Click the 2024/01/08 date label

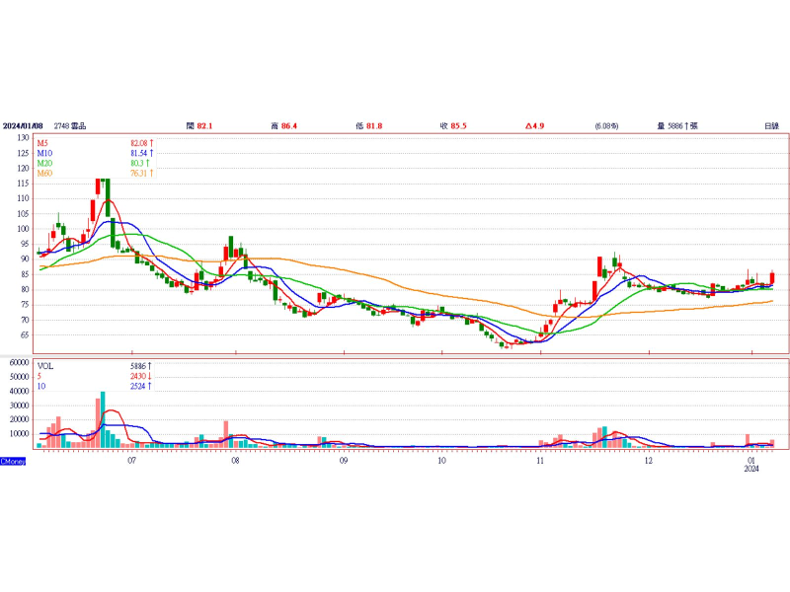click(25, 126)
